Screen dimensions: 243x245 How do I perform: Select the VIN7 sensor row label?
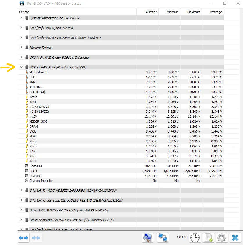pos(33,161)
